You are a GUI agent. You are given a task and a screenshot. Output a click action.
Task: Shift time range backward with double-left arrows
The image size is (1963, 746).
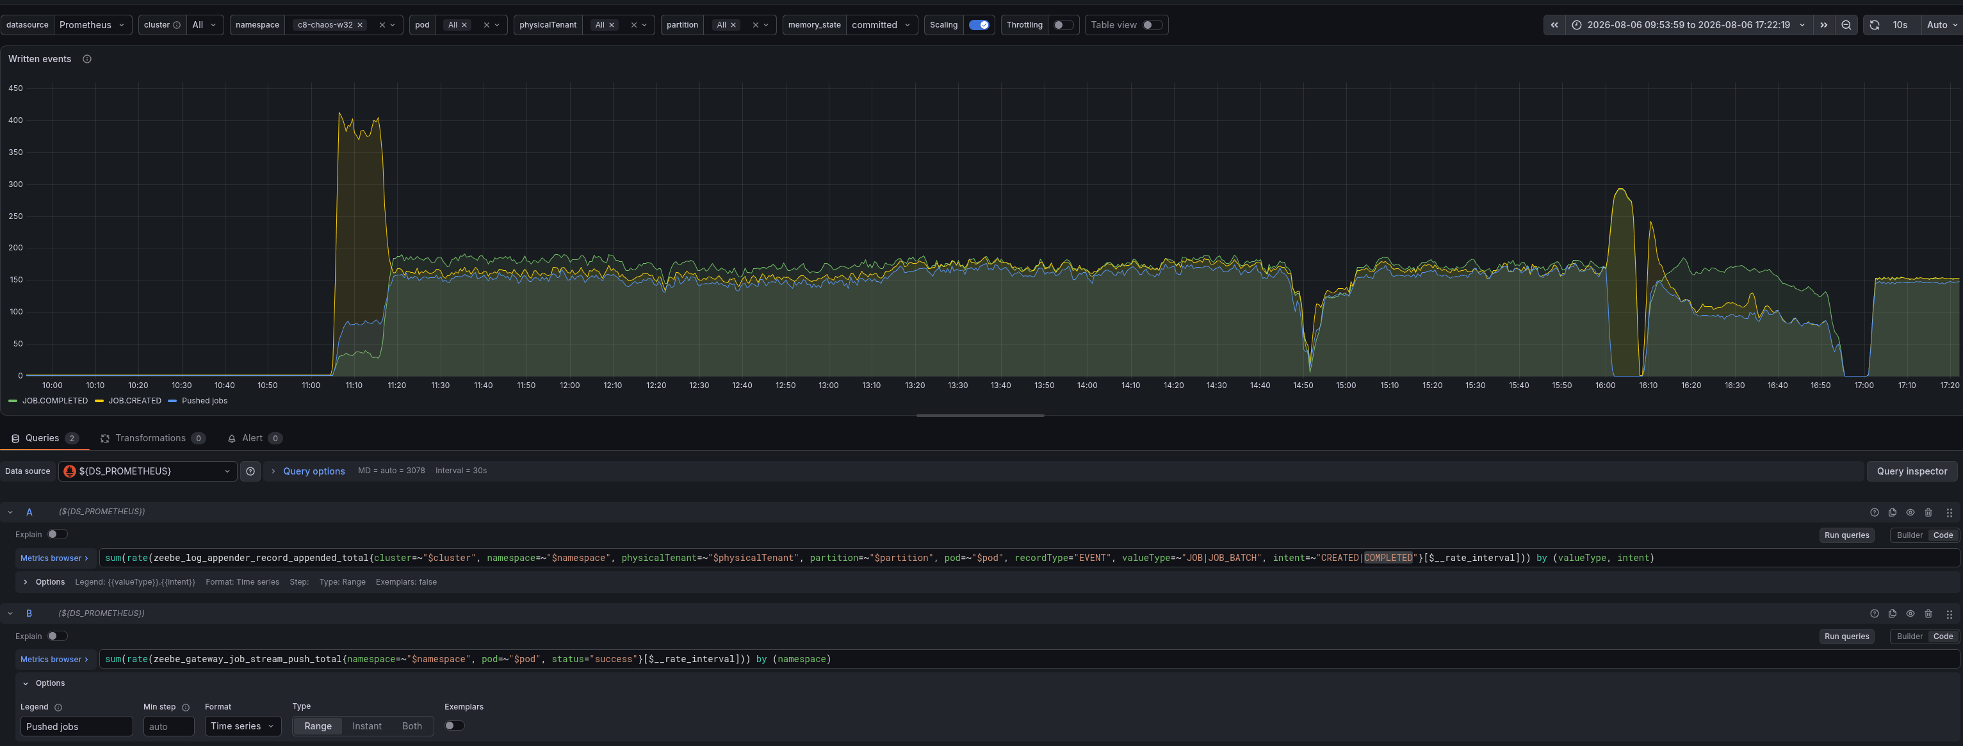(x=1554, y=25)
